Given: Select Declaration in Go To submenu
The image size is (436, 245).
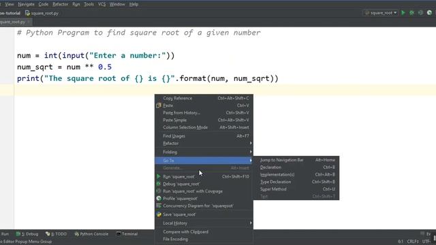Looking at the screenshot, I should tap(296, 167).
